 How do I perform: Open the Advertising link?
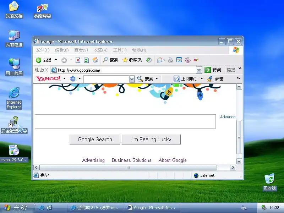pyautogui.click(x=93, y=160)
